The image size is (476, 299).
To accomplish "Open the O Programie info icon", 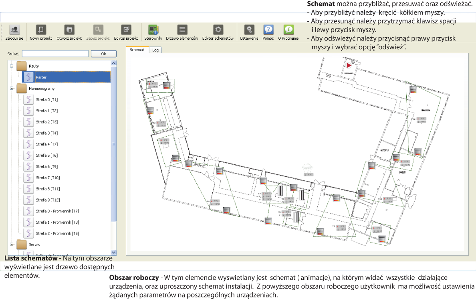I will pos(288,30).
